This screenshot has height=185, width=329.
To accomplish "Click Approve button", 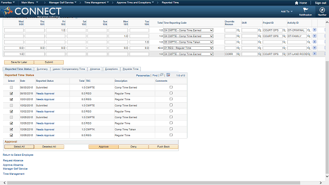I will tap(104, 146).
